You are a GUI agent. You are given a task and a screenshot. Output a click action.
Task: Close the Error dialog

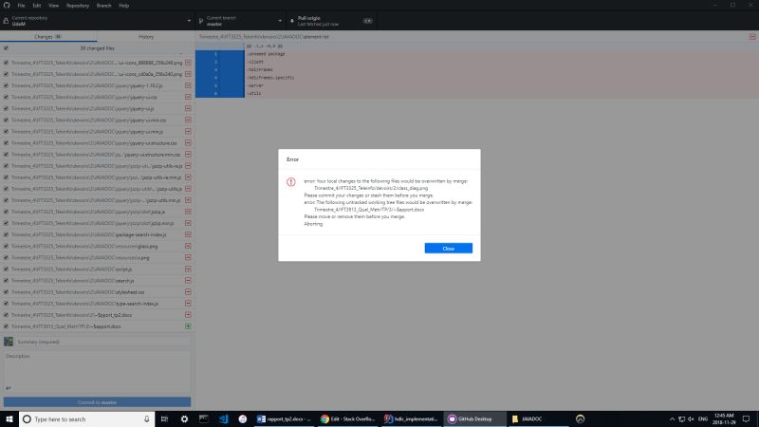448,249
